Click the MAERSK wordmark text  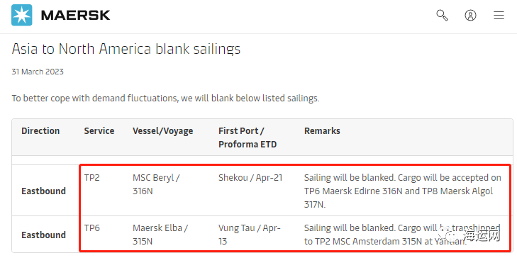tap(75, 15)
